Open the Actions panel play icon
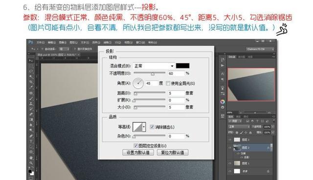This screenshot has width=313, height=180. (223, 65)
